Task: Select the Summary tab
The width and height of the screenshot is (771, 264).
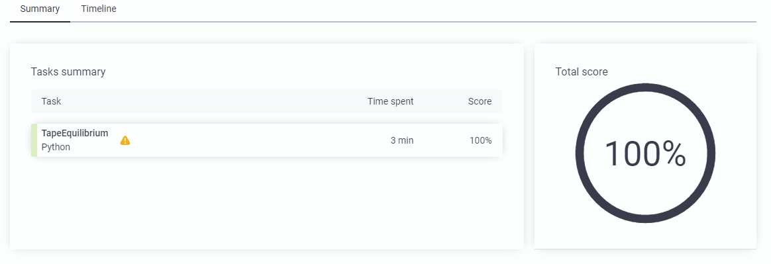Action: tap(40, 9)
